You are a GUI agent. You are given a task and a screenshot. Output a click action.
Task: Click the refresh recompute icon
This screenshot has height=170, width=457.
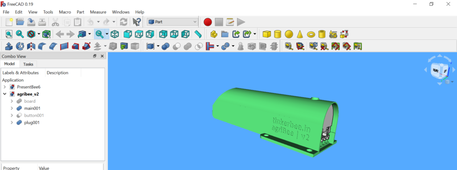pos(124,22)
